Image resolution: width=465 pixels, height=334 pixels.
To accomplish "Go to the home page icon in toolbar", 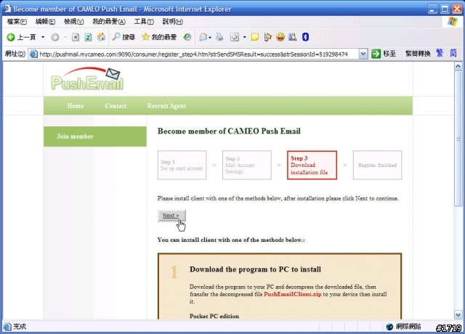I will coord(101,37).
